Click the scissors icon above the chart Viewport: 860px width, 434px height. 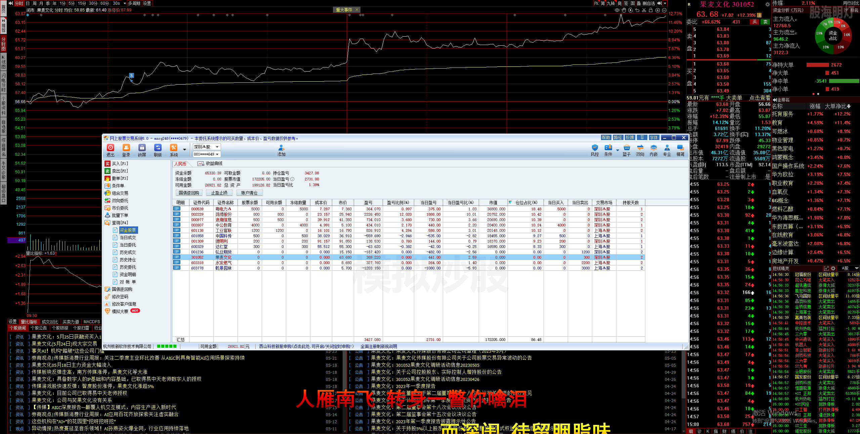pyautogui.click(x=644, y=10)
